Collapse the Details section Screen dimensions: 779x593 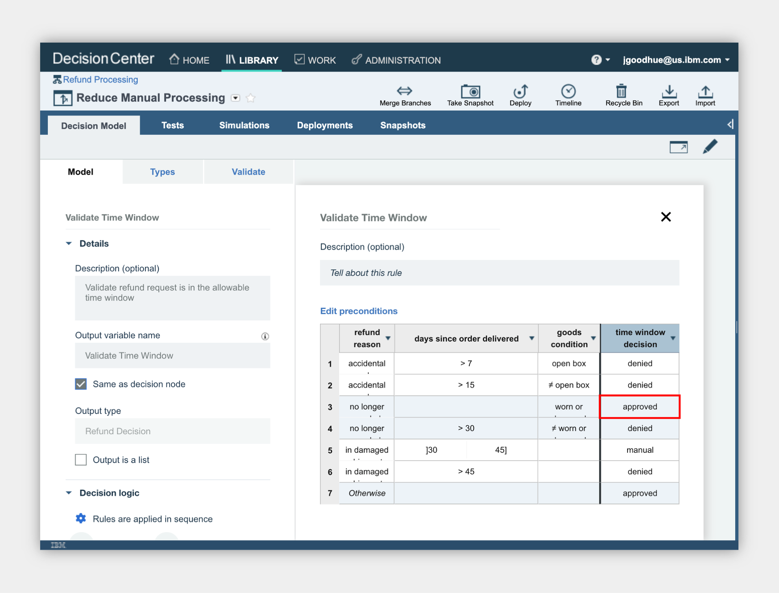click(x=69, y=243)
